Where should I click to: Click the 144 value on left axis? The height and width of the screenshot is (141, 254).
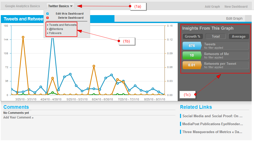point(6,39)
